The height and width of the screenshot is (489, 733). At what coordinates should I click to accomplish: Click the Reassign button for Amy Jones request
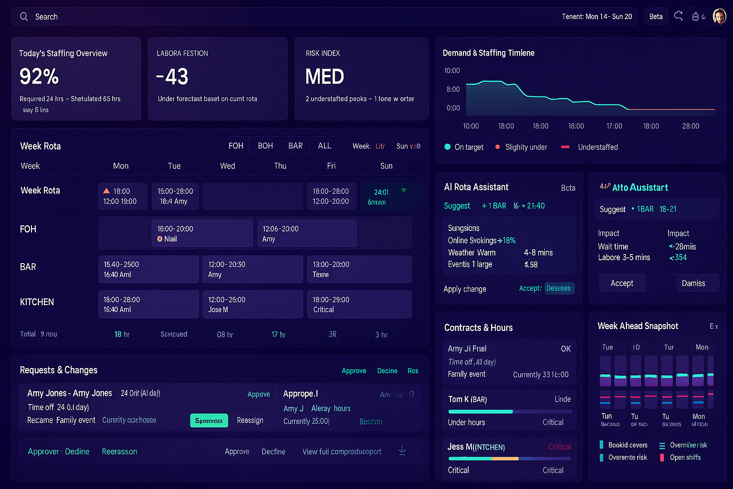click(250, 420)
